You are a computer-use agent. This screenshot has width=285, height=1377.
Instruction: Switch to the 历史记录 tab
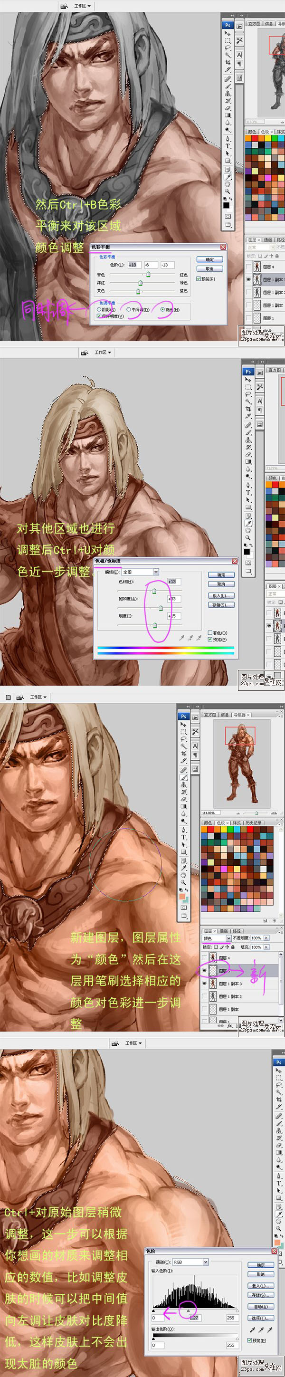(x=253, y=822)
